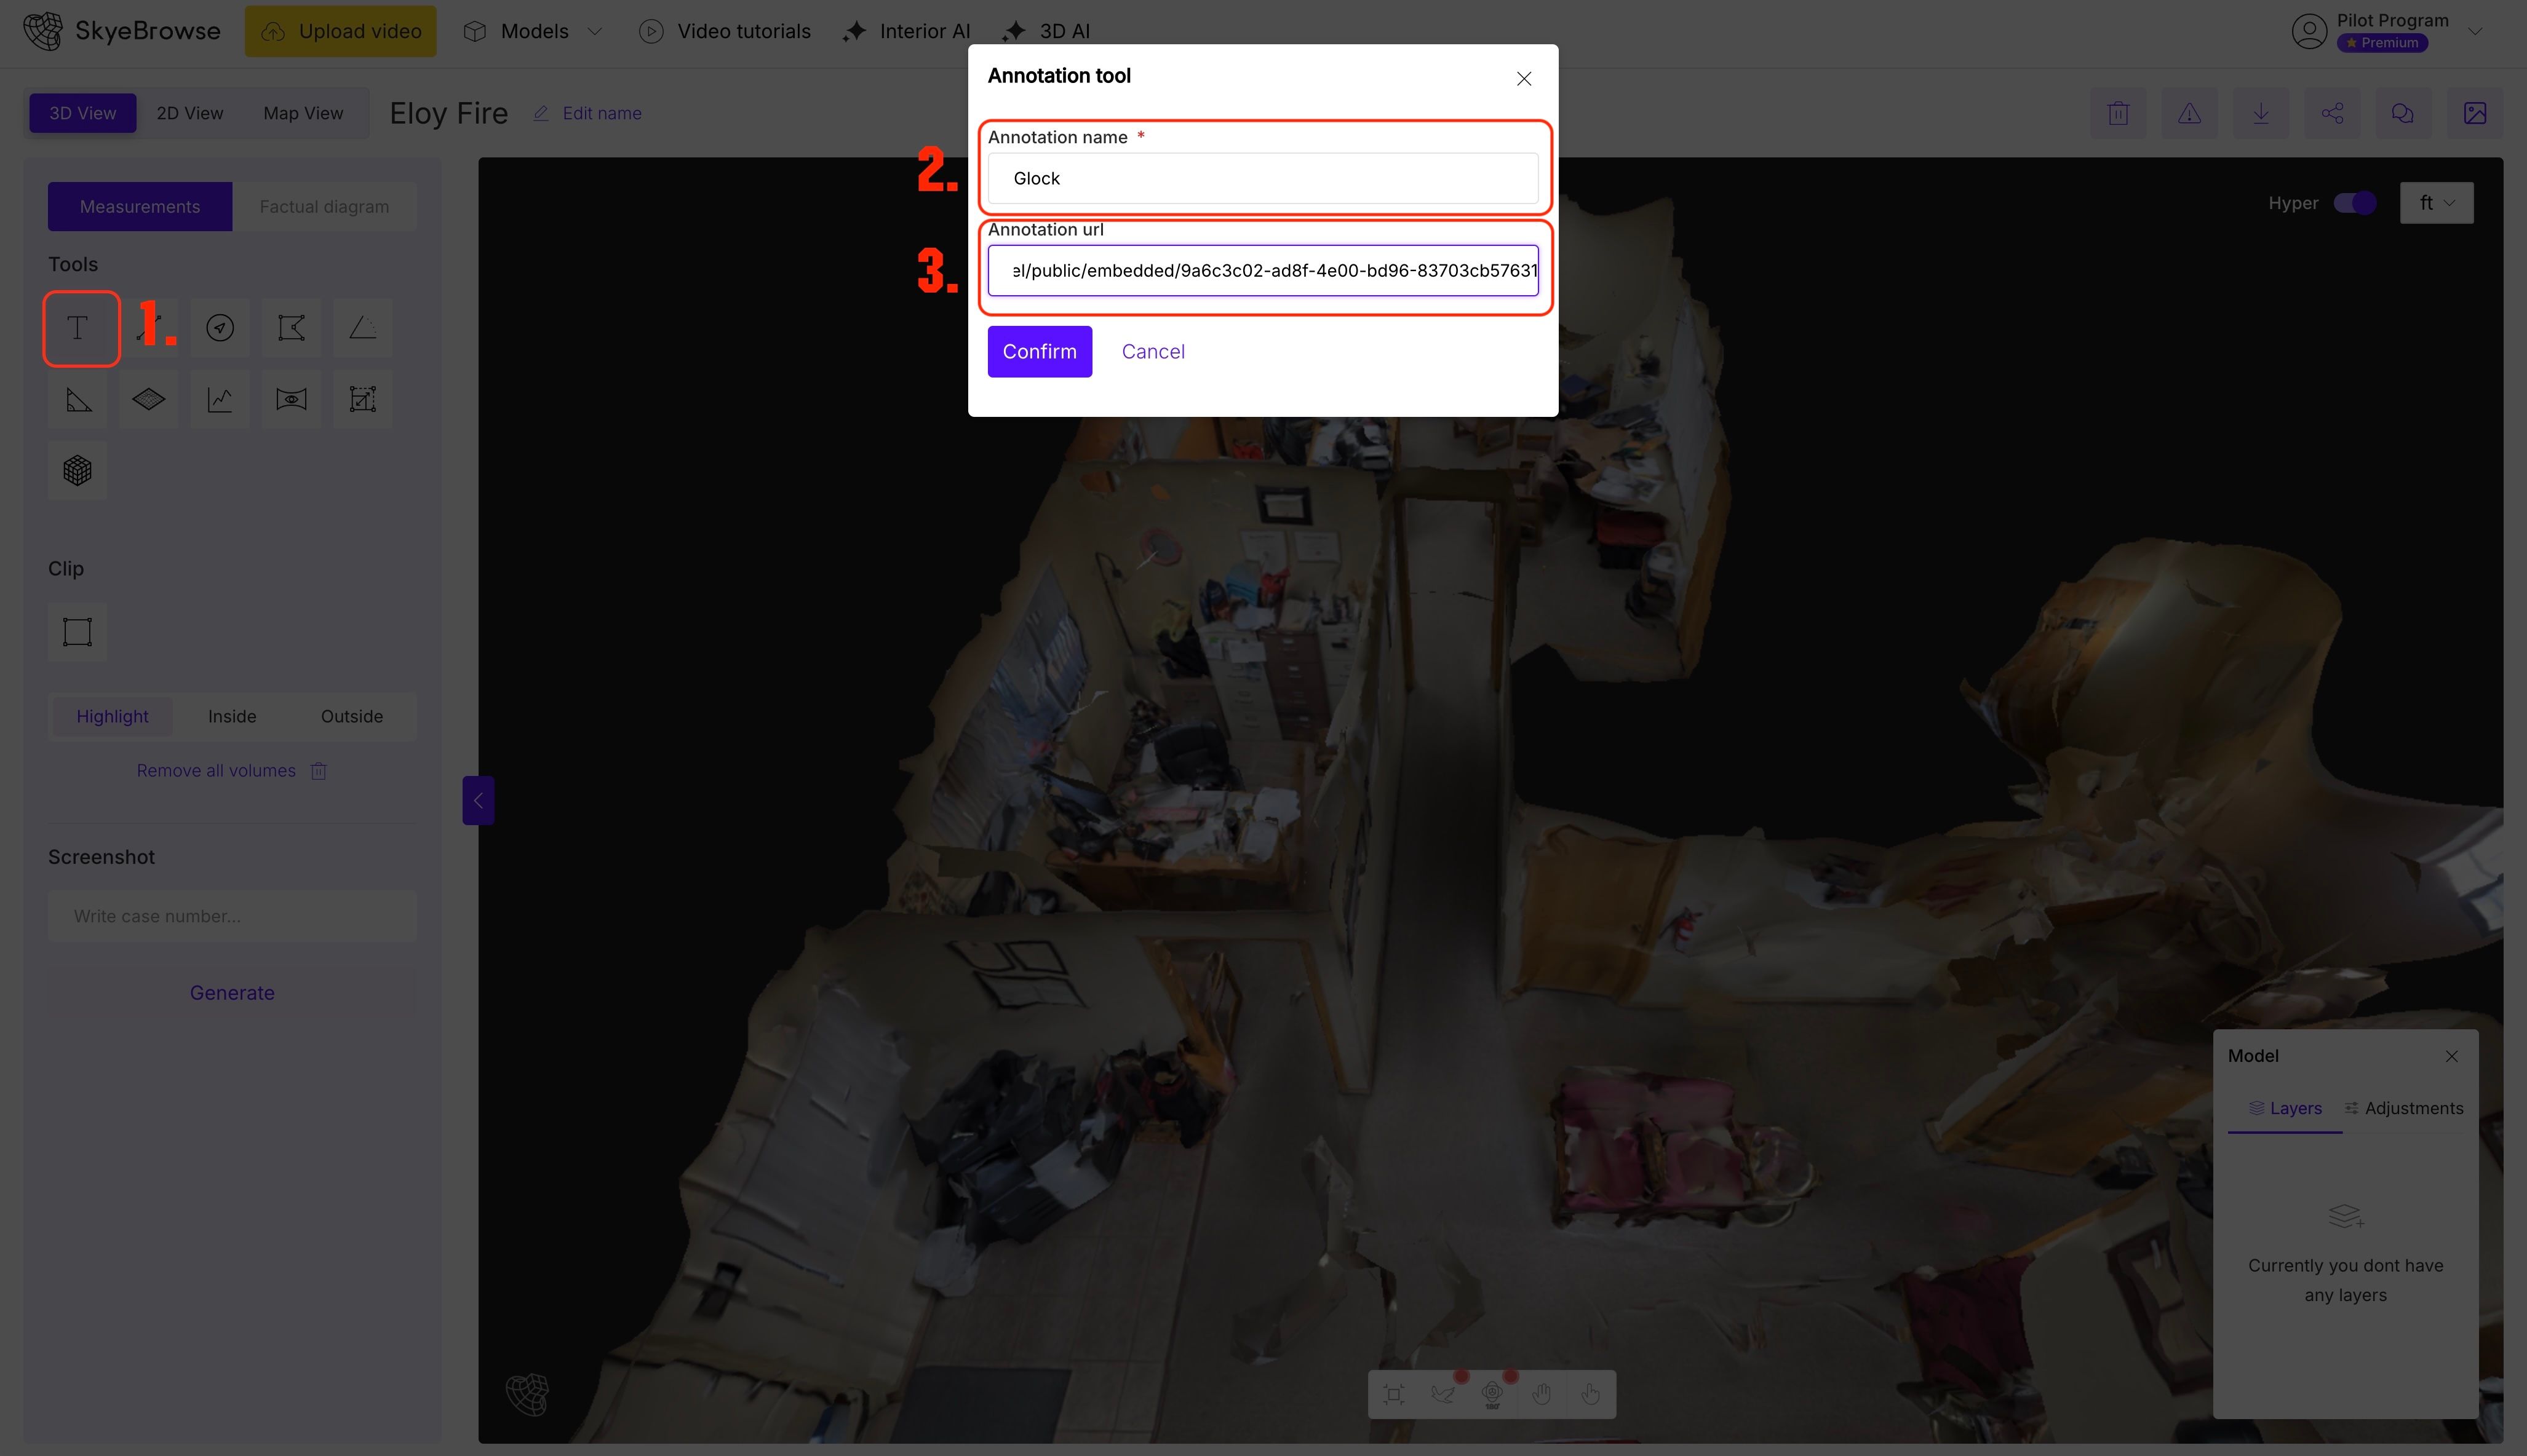The image size is (2527, 1456).
Task: Switch to 2D View tab
Action: pyautogui.click(x=190, y=113)
